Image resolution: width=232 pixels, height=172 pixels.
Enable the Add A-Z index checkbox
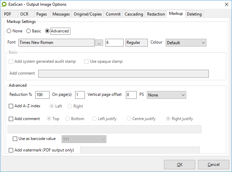pyautogui.click(x=11, y=106)
